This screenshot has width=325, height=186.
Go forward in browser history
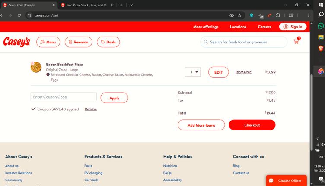tap(10, 15)
